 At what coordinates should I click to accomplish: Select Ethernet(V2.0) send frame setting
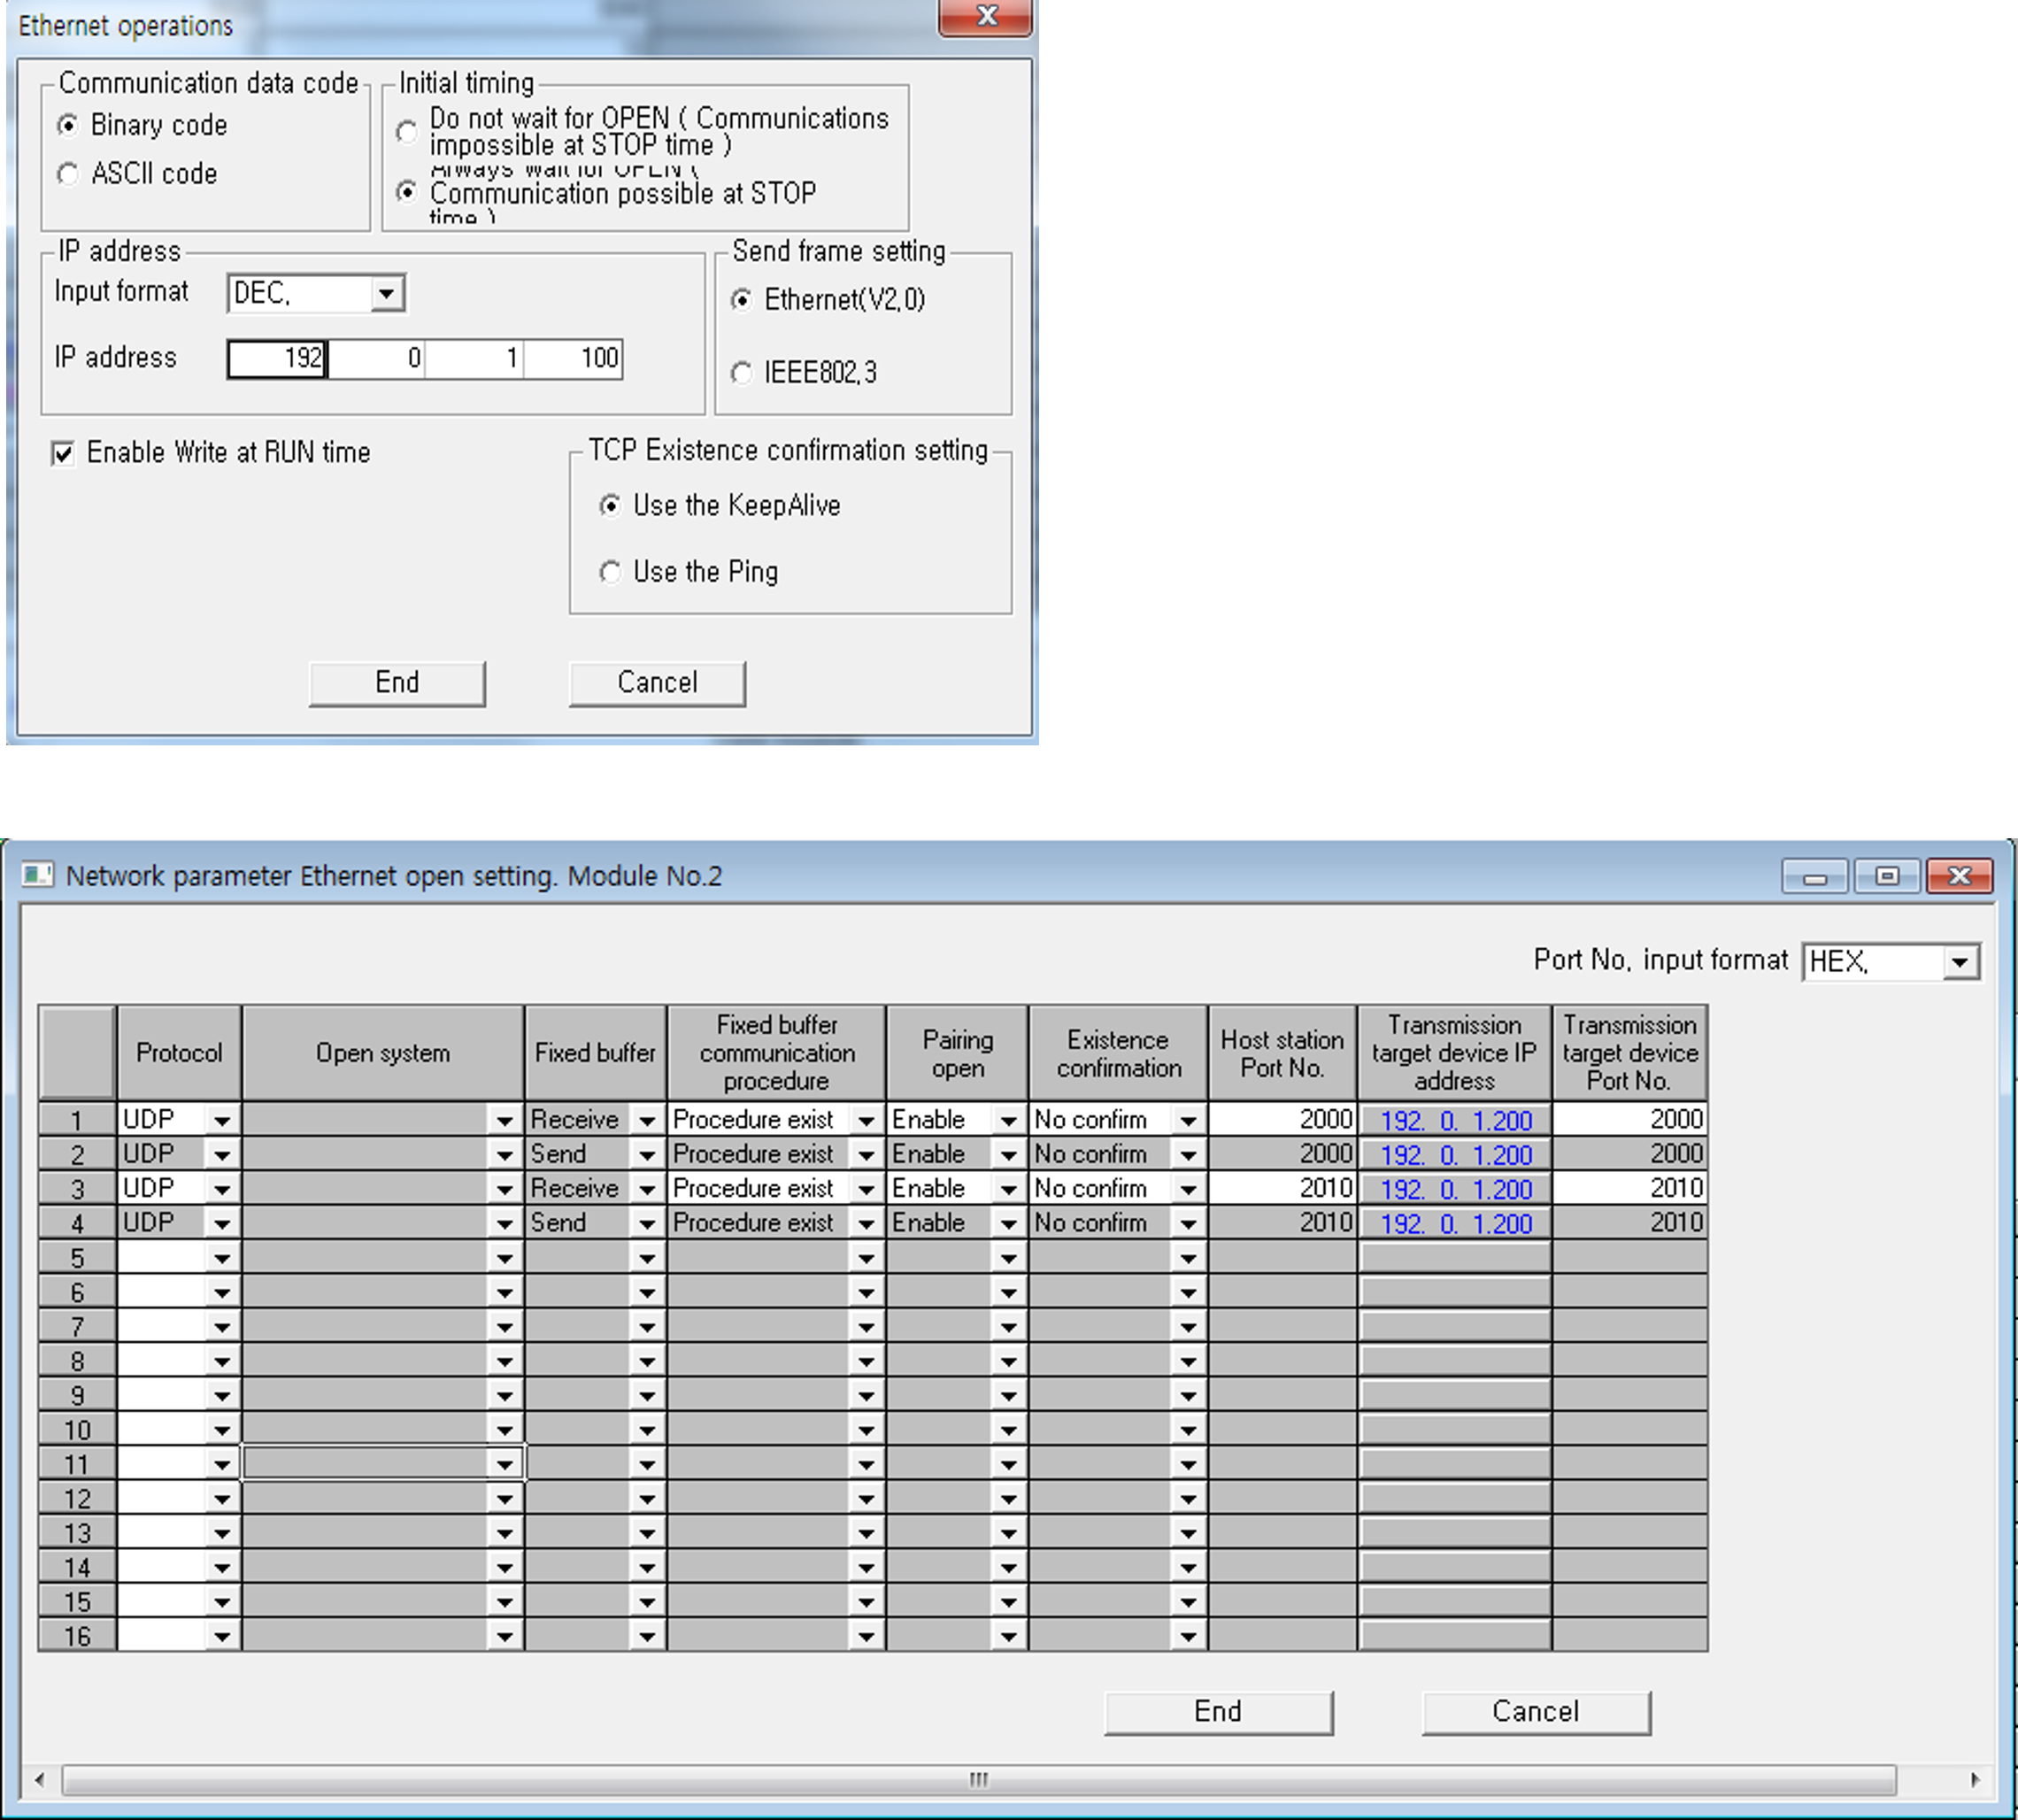click(741, 299)
